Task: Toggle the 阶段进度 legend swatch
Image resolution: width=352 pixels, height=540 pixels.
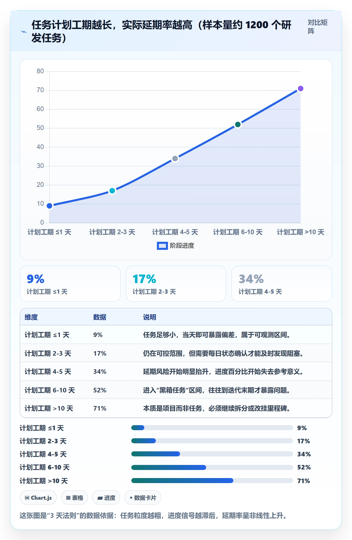Action: 162,246
